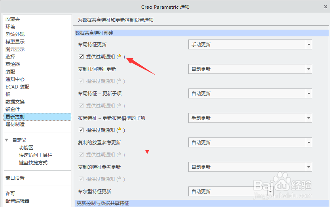This screenshot has height=207, width=330.
Task: Click 数据共享特征创建 section header
Action: [x=202, y=33]
